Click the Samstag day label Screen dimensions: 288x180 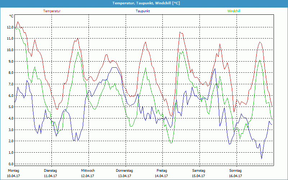(199, 171)
